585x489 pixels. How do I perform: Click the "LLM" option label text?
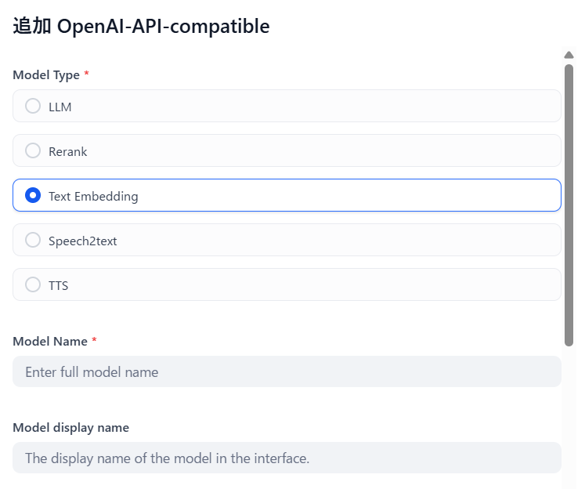(x=60, y=107)
